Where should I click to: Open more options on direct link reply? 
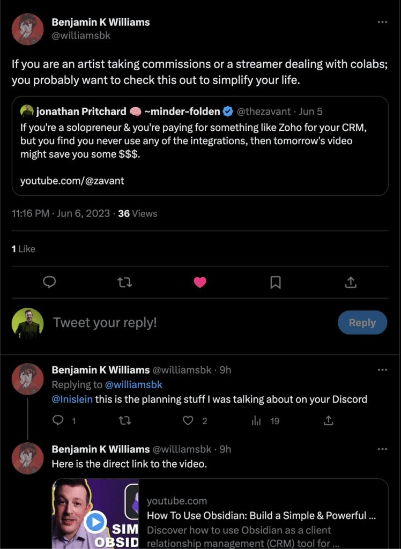click(x=382, y=449)
